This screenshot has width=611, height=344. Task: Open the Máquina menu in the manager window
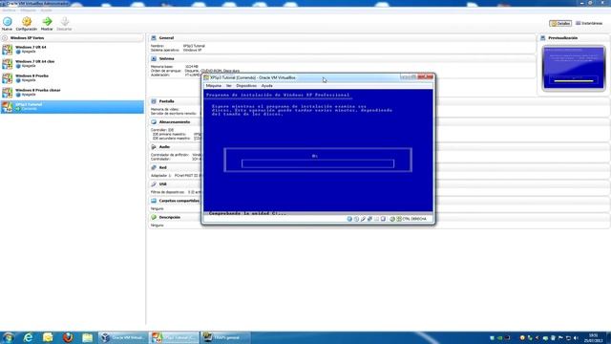point(28,11)
